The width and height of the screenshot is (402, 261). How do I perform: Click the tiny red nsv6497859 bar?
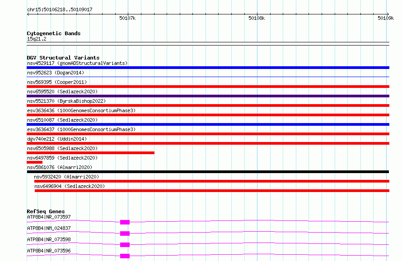coord(35,162)
